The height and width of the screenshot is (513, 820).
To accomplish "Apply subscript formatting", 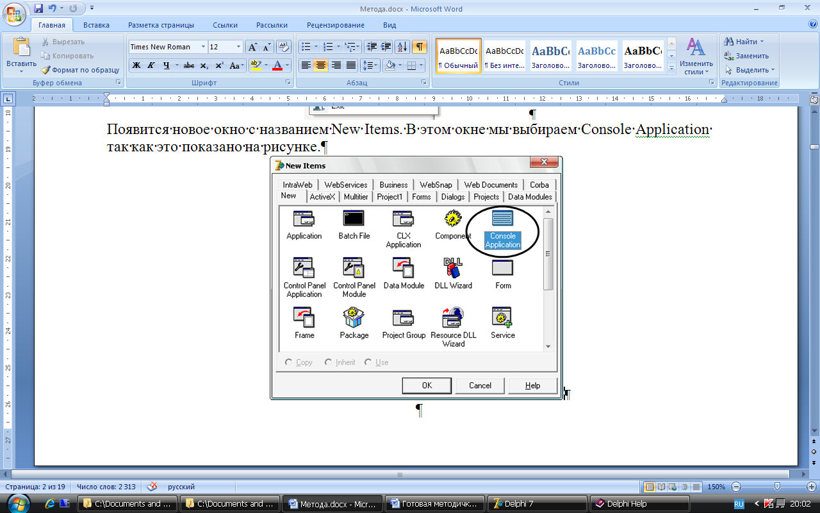I will pyautogui.click(x=204, y=65).
